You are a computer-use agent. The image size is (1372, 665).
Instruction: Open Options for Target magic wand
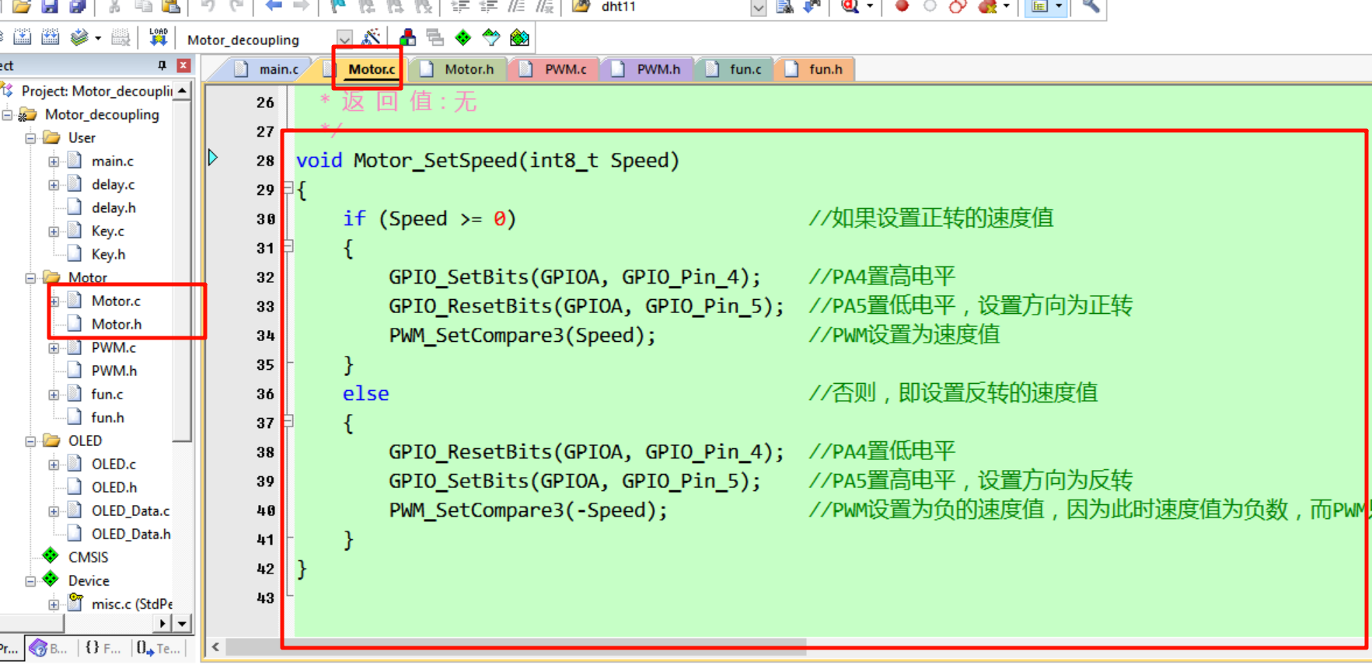tap(372, 37)
